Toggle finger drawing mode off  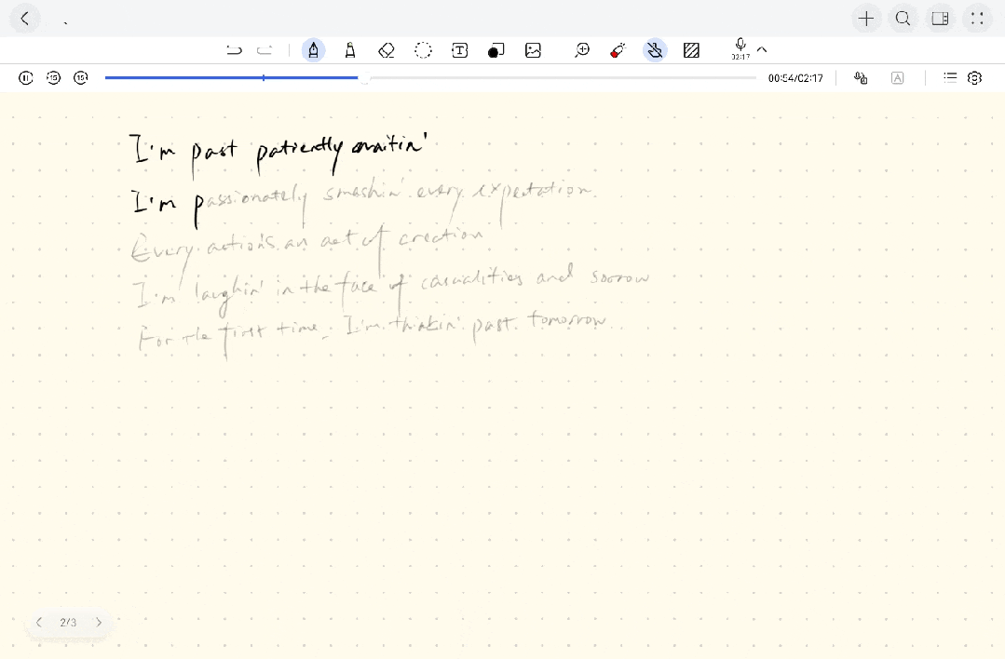pyautogui.click(x=655, y=50)
